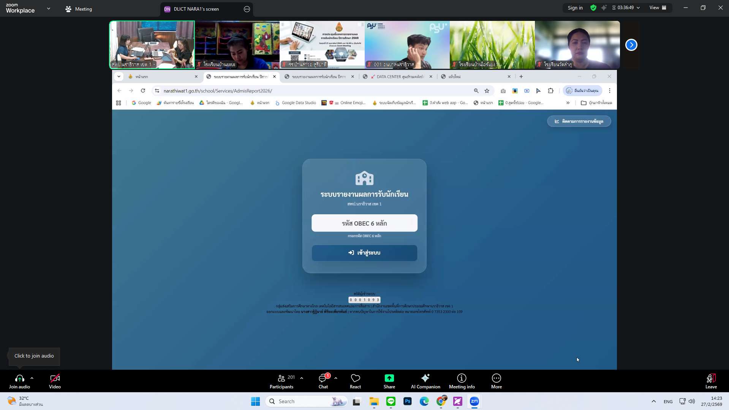This screenshot has width=729, height=410.
Task: Open the Zoom Workplace dropdown chevron
Action: (x=49, y=8)
